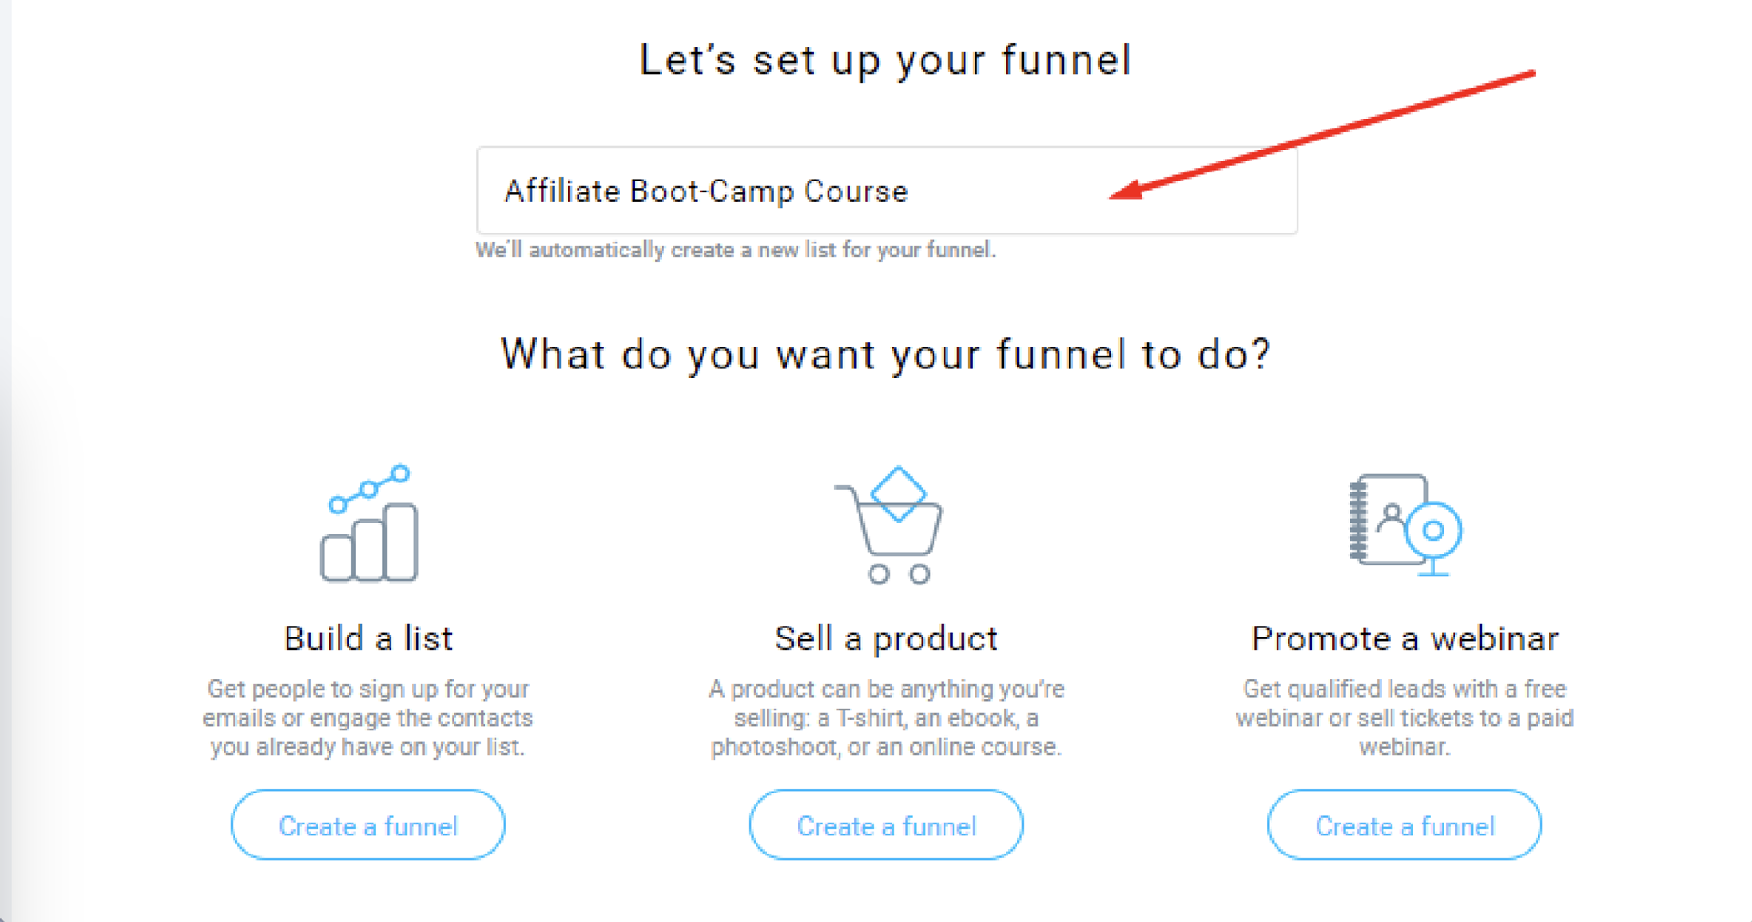Click the Promote a webinar notebook icon
The image size is (1752, 922).
[x=1382, y=520]
